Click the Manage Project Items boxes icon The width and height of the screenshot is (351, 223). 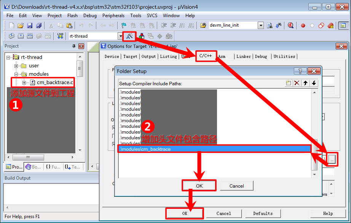141,36
